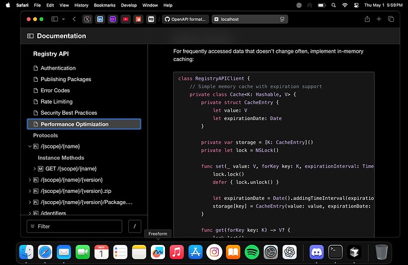Open Mail from the Dock
Screen dimensions: 408x265
[64, 252]
